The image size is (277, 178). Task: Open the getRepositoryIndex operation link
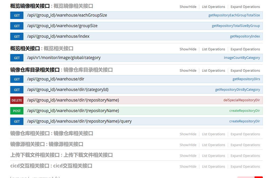click(245, 36)
